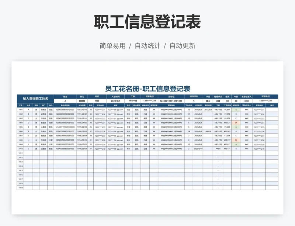The width and height of the screenshot is (295, 226).
Task: Click ID number cell 123400199504061000
Action: point(65,123)
